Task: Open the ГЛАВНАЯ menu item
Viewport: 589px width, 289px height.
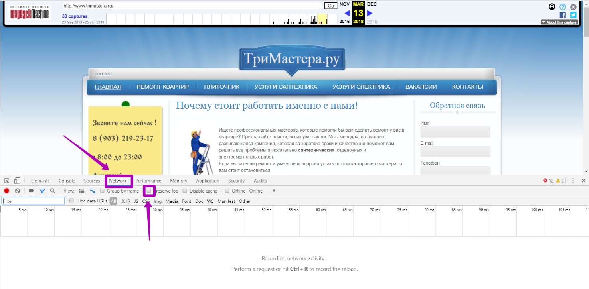Action: (108, 87)
